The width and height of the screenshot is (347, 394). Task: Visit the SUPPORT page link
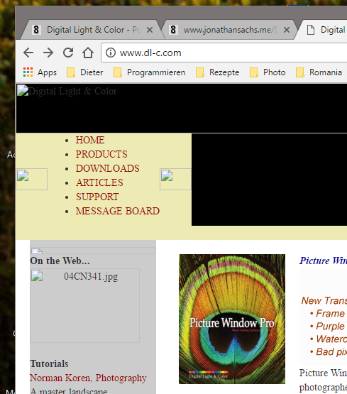(97, 197)
